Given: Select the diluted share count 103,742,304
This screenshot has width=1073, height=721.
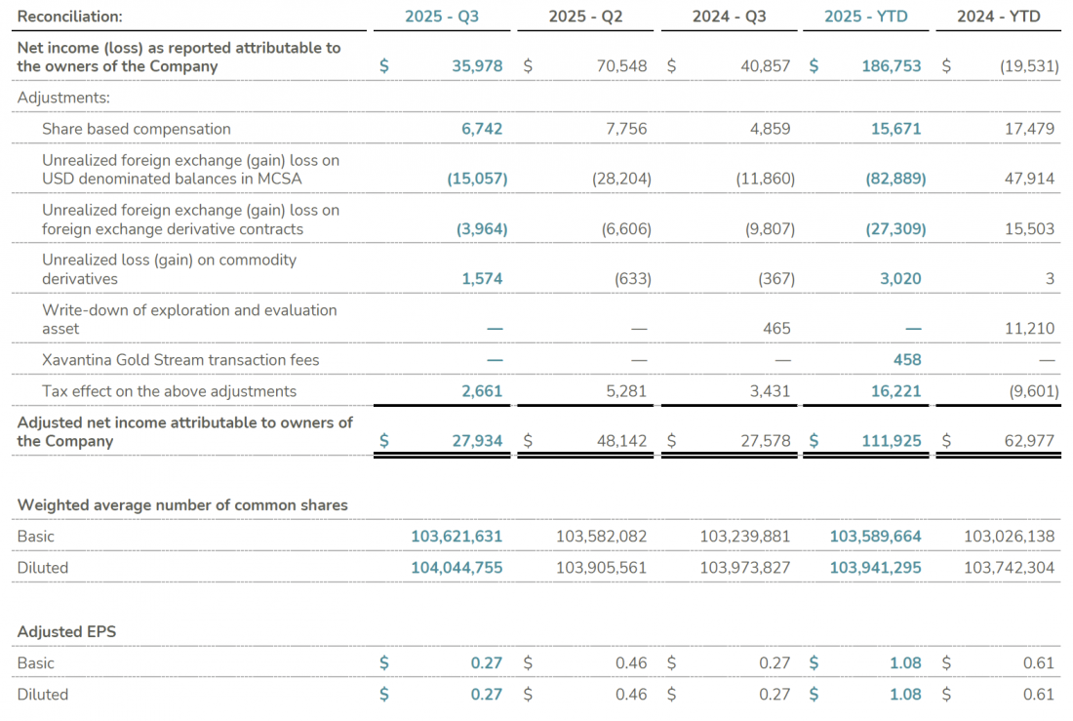Looking at the screenshot, I should [x=1009, y=568].
